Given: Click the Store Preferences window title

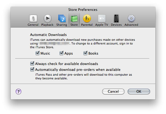Looking at the screenshot, I should pos(83,10).
